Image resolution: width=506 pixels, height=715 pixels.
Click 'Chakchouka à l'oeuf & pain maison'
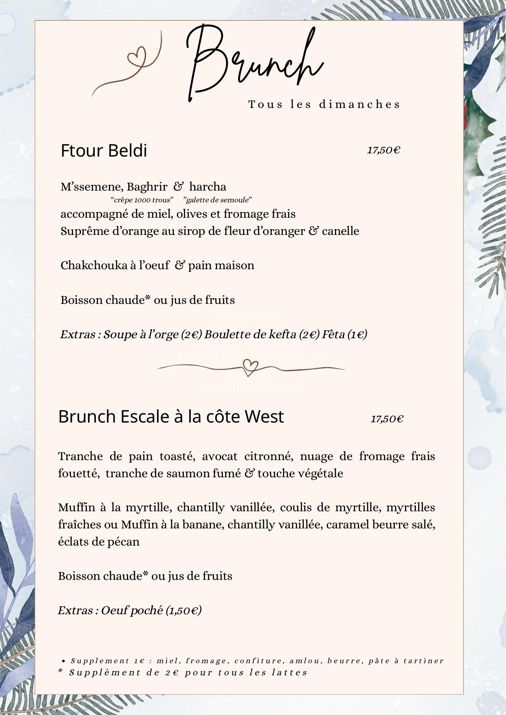point(157,266)
